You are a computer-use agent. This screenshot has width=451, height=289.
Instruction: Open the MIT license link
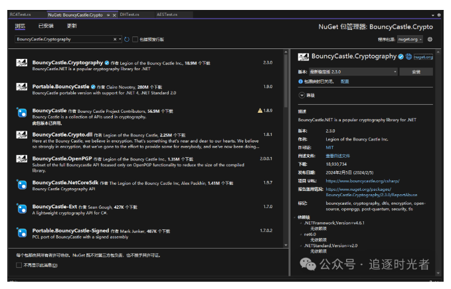click(329, 148)
